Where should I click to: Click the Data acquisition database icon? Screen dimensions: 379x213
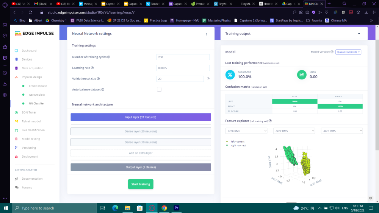click(x=16, y=68)
